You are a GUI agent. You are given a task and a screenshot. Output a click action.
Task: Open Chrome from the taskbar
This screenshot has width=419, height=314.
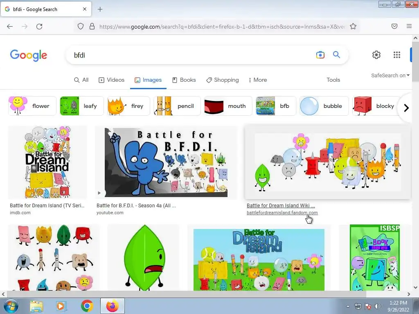(x=87, y=306)
